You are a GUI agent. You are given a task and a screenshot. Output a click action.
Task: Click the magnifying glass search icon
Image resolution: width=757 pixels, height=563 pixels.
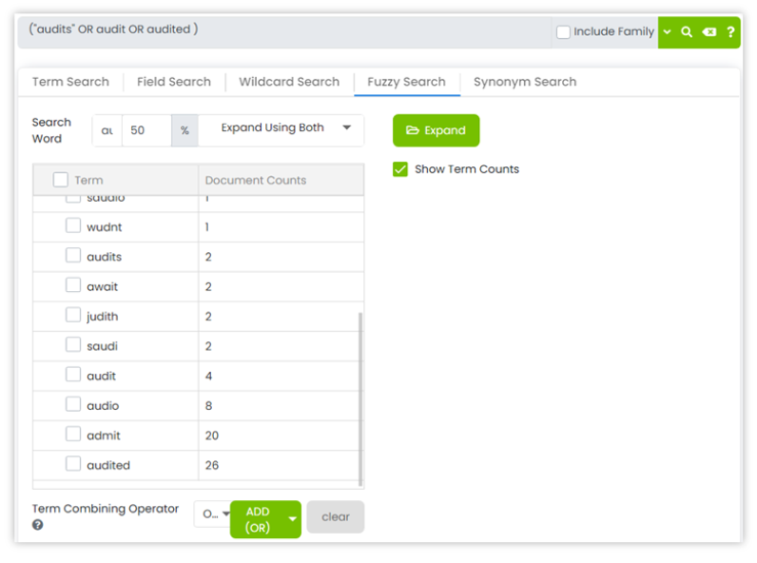[x=687, y=32]
